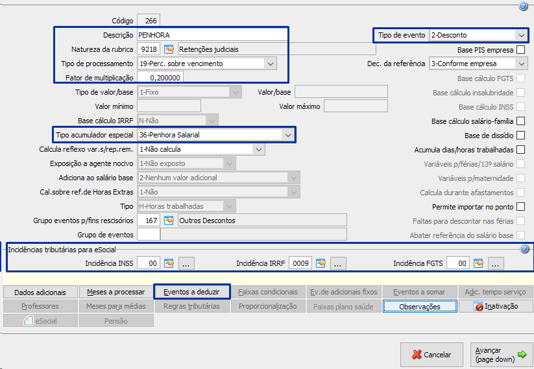534x369 pixels.
Task: Open lookup icon beside Grupo eventos p/fins rescisórios
Action: [169, 220]
